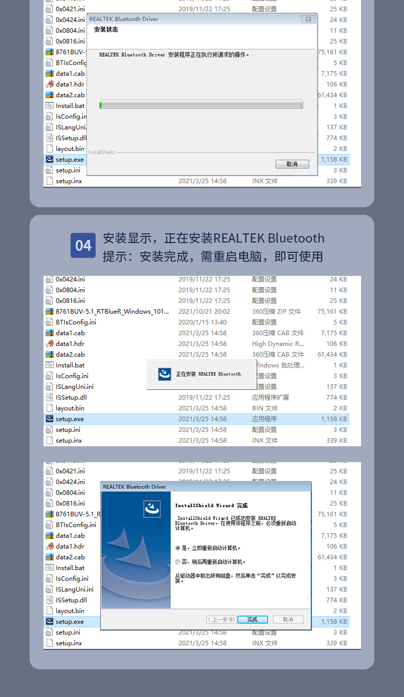404x697 pixels.
Task: Click 0x0804.ini icon in 正在安装 popup list
Action: click(50, 290)
